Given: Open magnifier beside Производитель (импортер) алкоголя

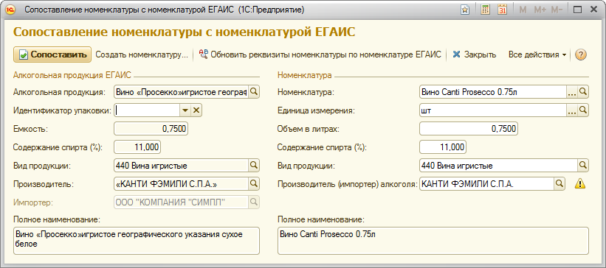Looking at the screenshot, I should [x=559, y=184].
